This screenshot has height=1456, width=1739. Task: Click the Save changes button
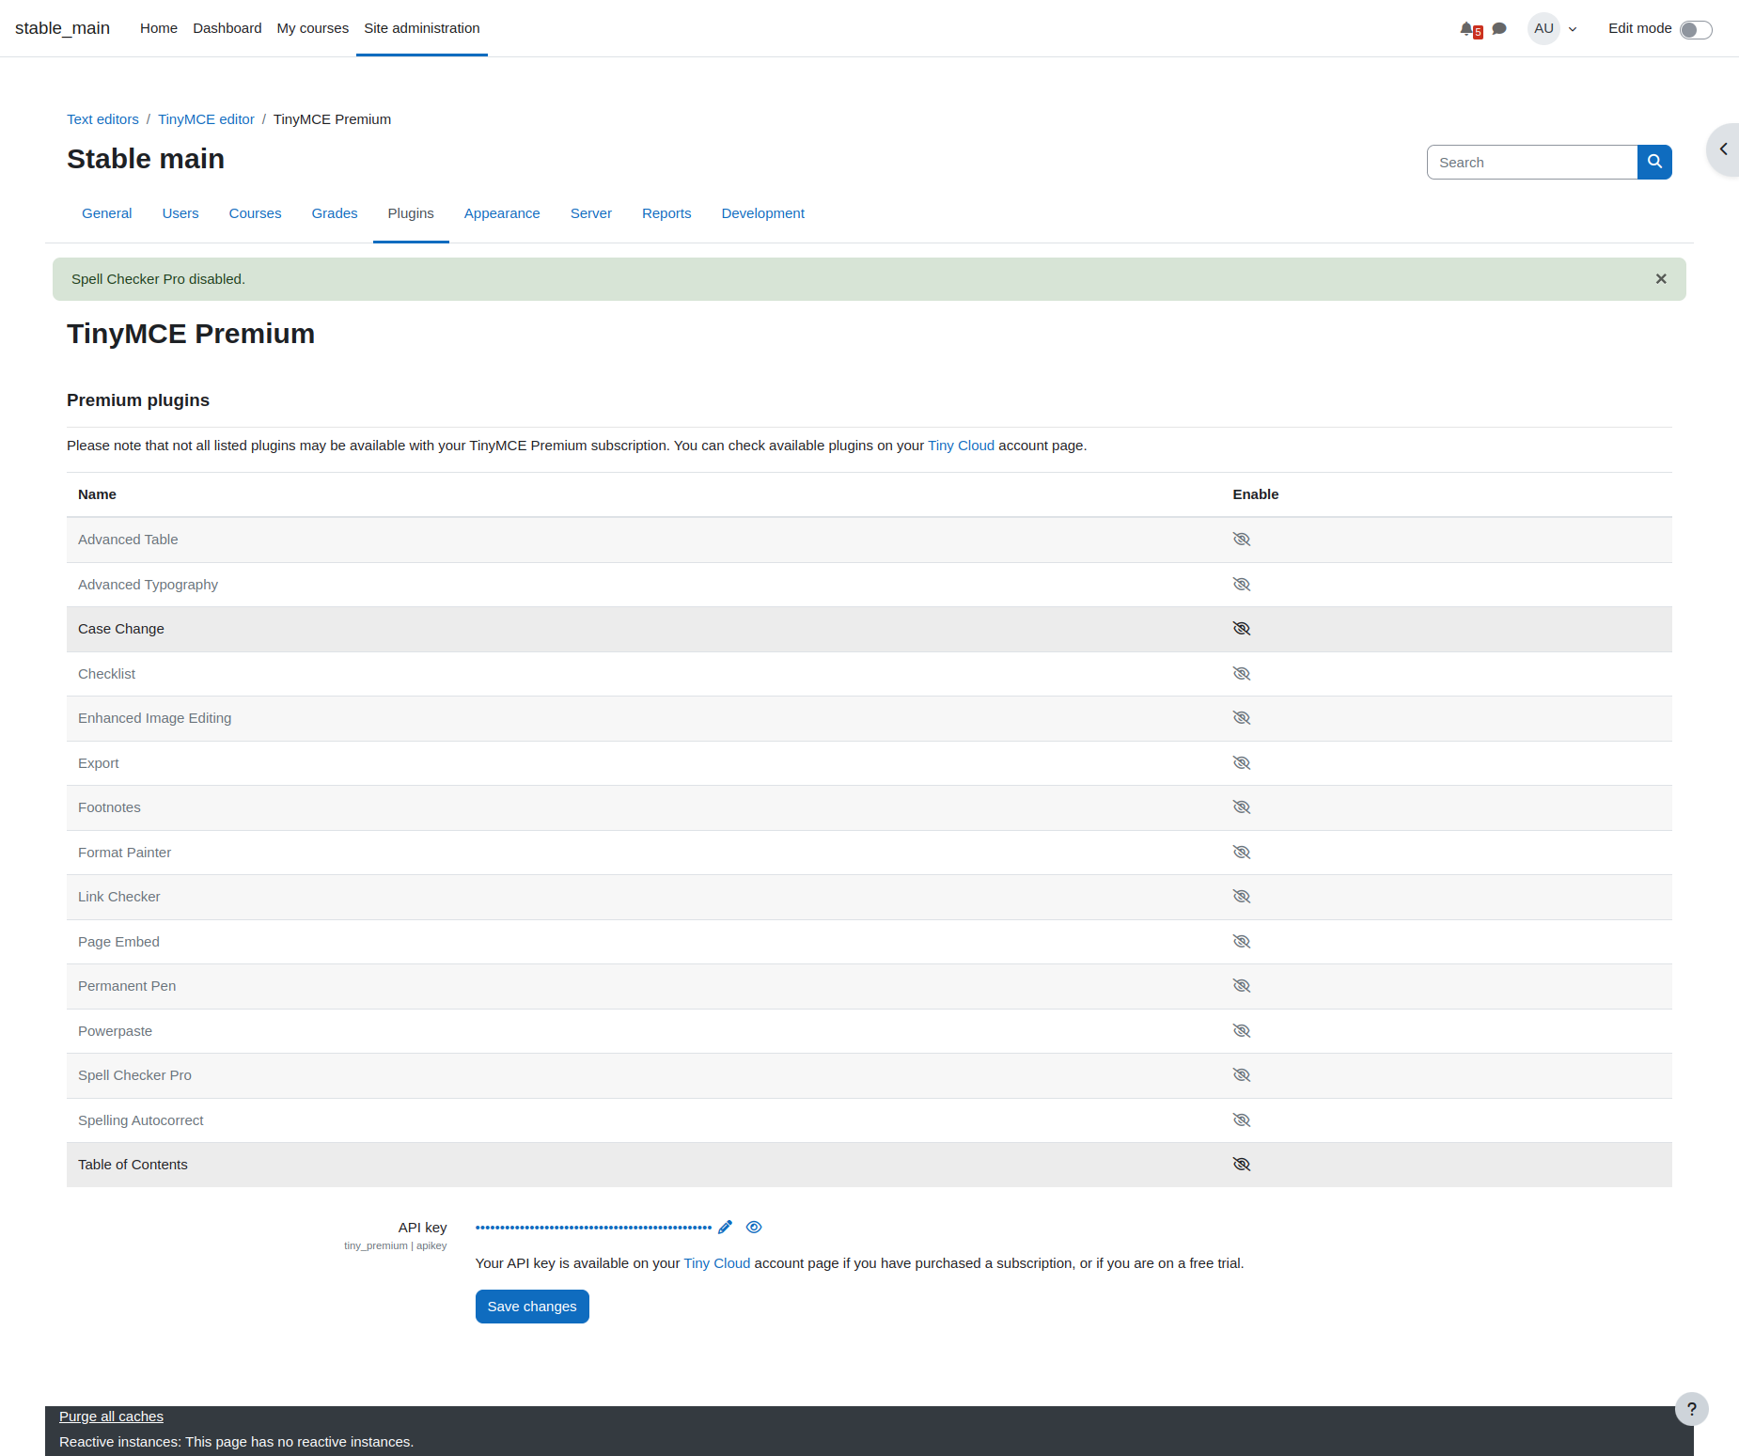[532, 1307]
